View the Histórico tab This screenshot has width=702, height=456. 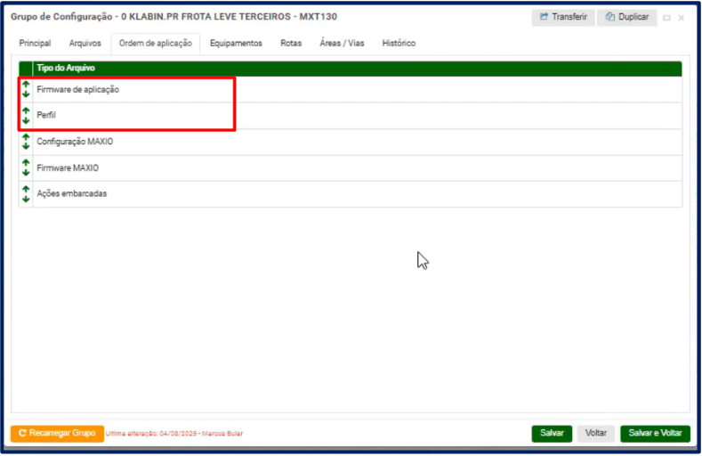pyautogui.click(x=398, y=43)
